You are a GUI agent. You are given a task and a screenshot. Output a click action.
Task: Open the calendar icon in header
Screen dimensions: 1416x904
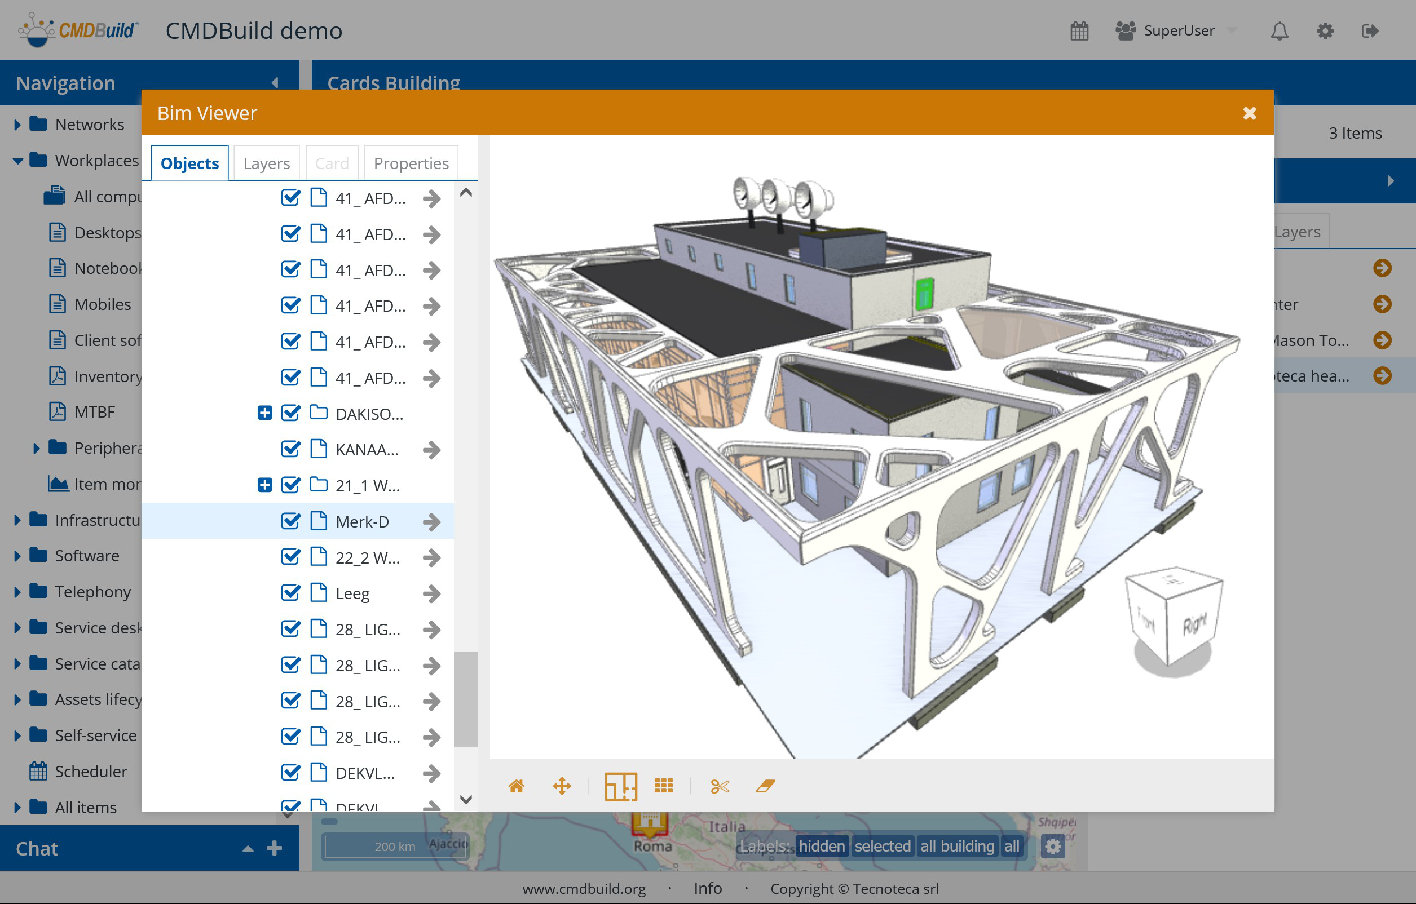[x=1080, y=31]
